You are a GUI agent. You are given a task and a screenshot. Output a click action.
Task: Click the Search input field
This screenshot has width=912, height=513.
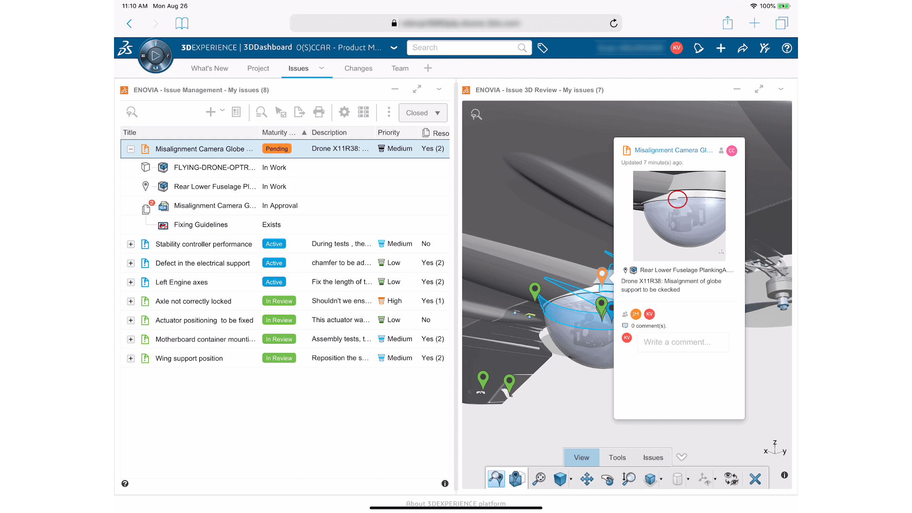[x=469, y=47]
